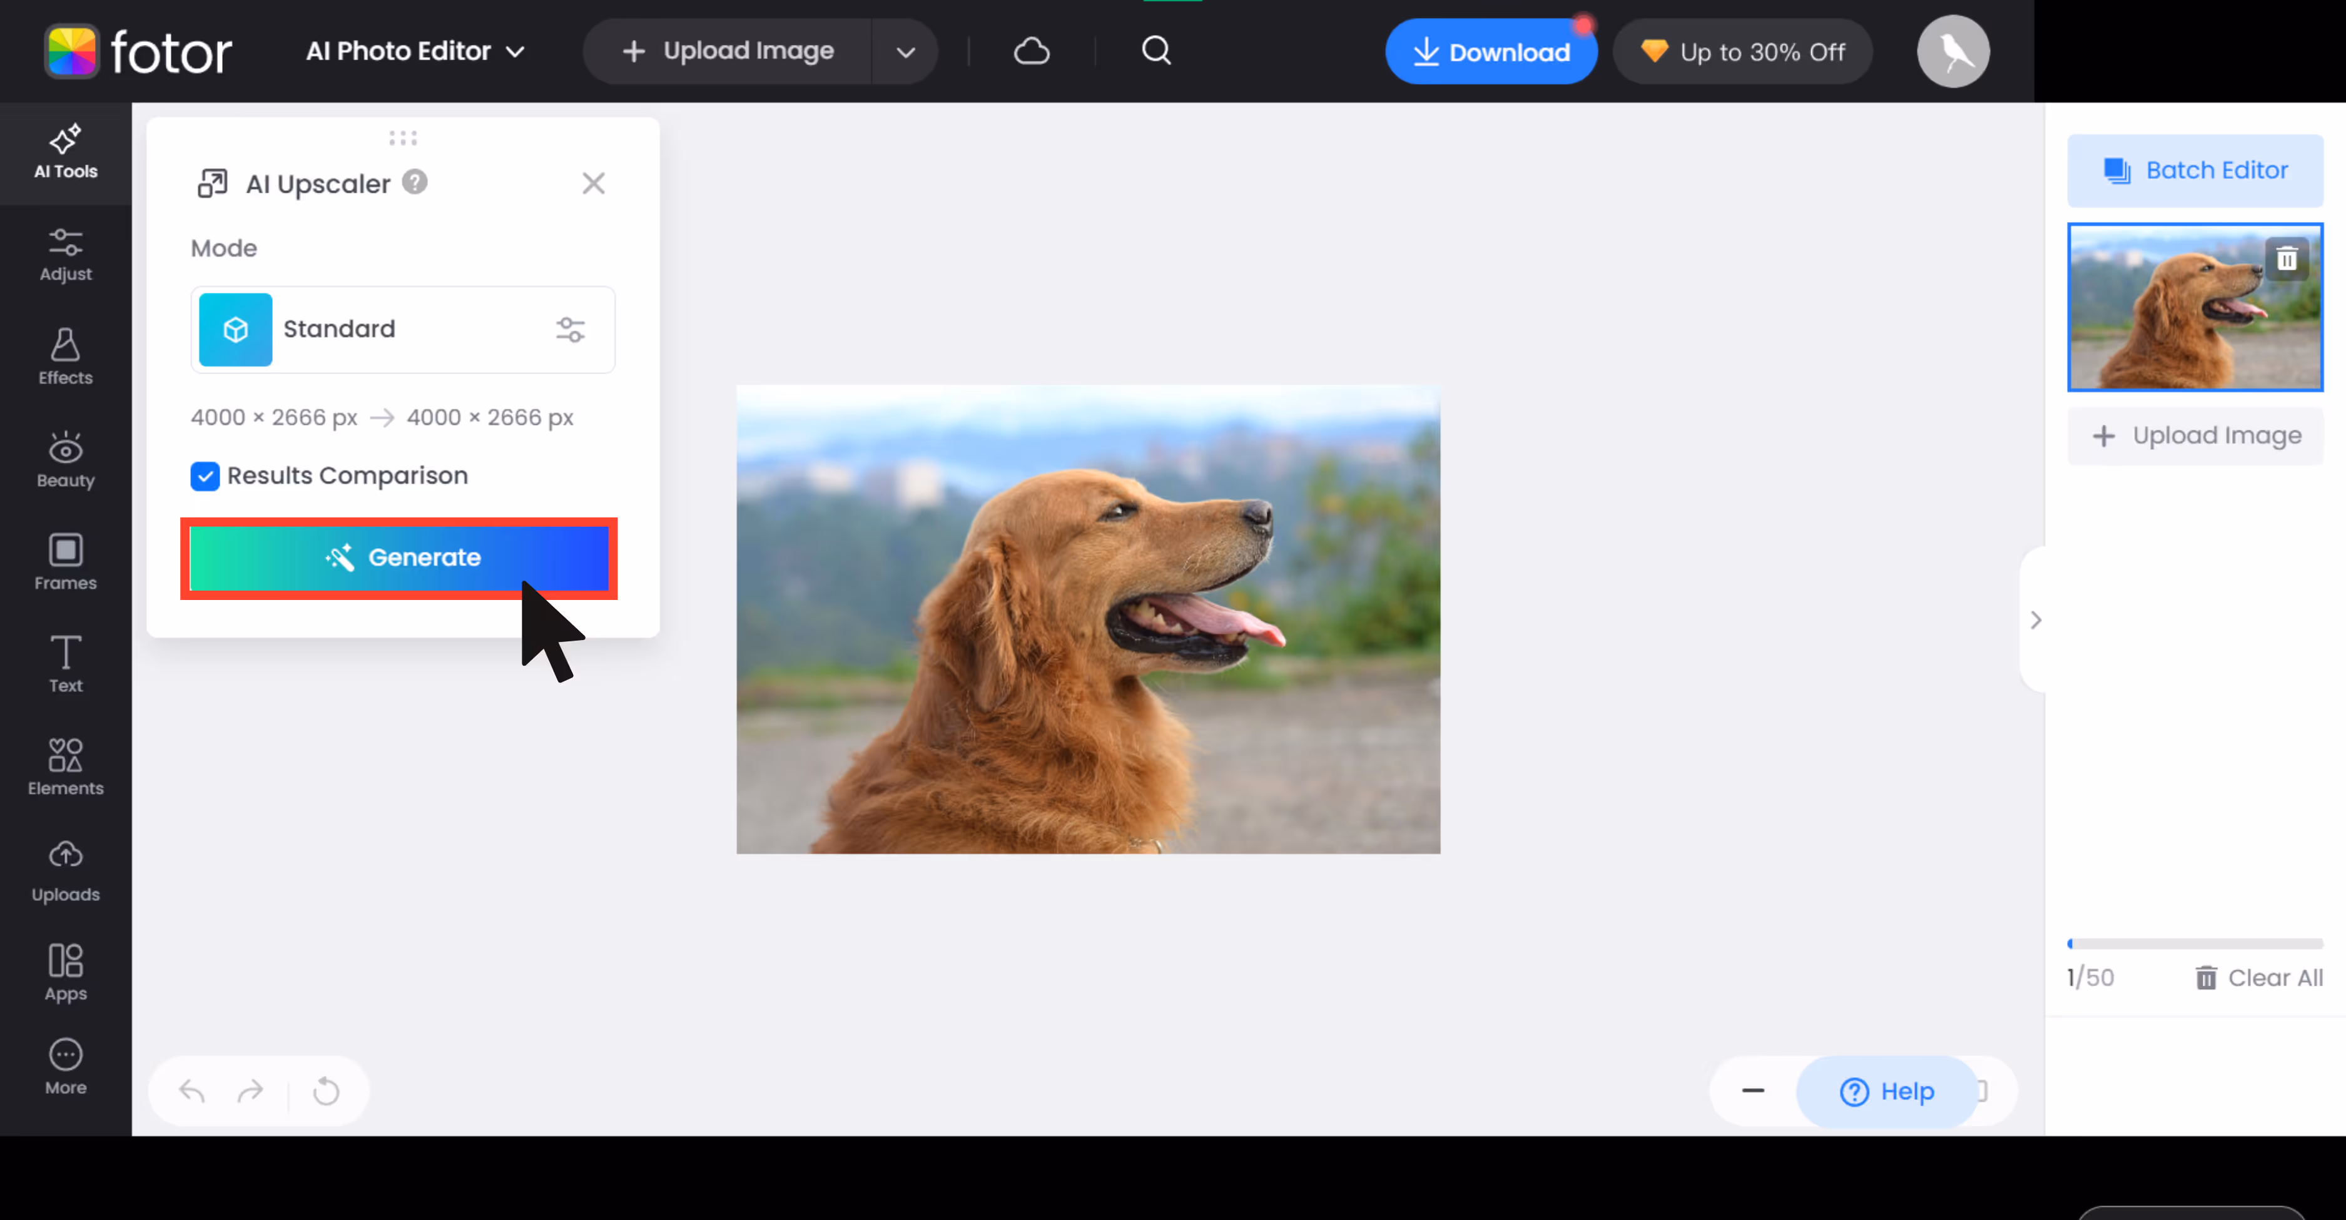This screenshot has width=2346, height=1220.
Task: Open the Up to 30% Off offer
Action: [1743, 52]
